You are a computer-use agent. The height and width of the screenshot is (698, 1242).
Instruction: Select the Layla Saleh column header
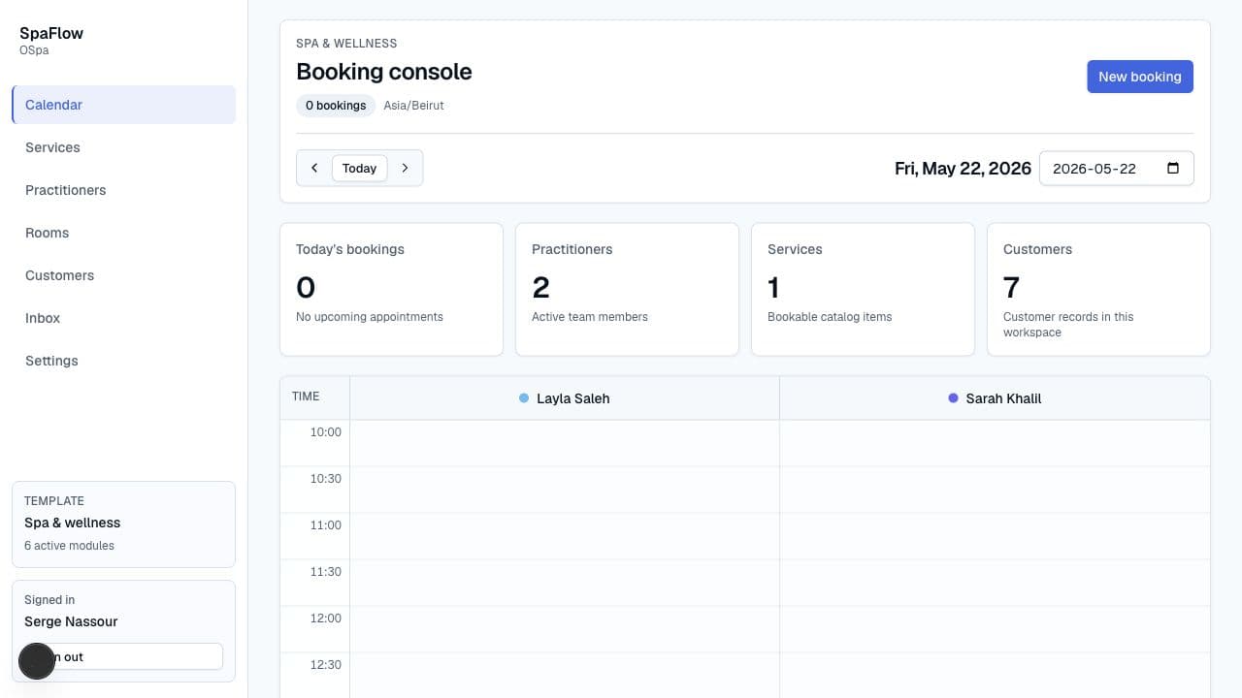565,398
